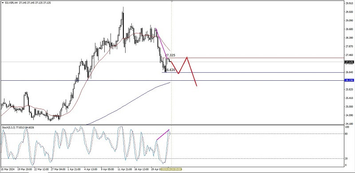Click the 27.460 price axis label
This screenshot has height=173, width=355.
tap(349, 55)
